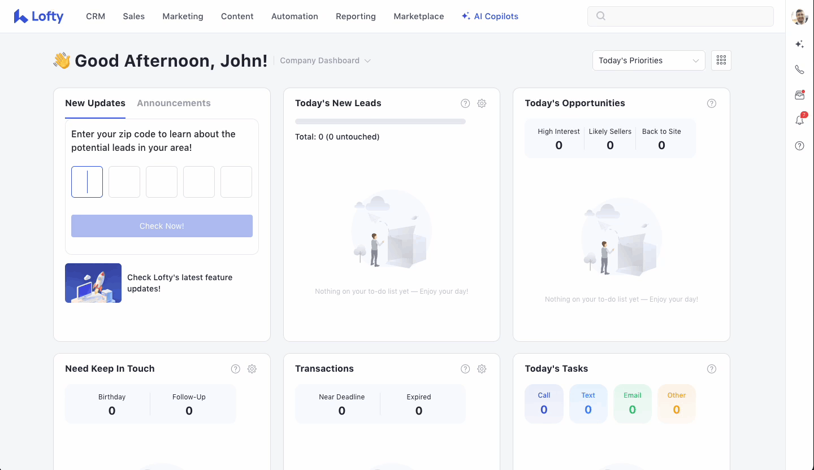Switch to the Announcements tab
Screen dimensions: 814x470
tap(174, 103)
